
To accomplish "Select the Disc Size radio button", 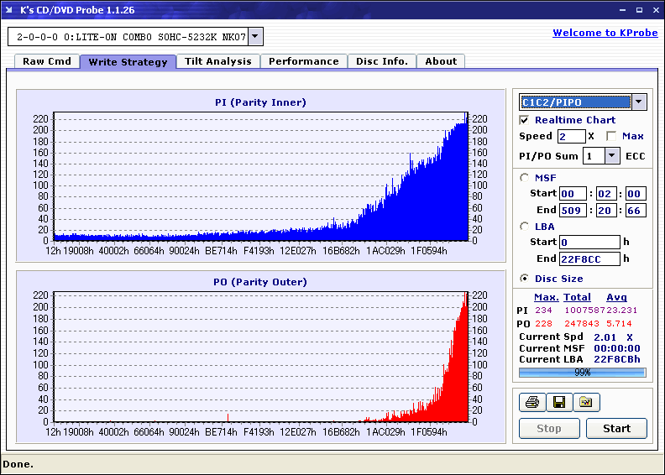I will click(x=525, y=279).
